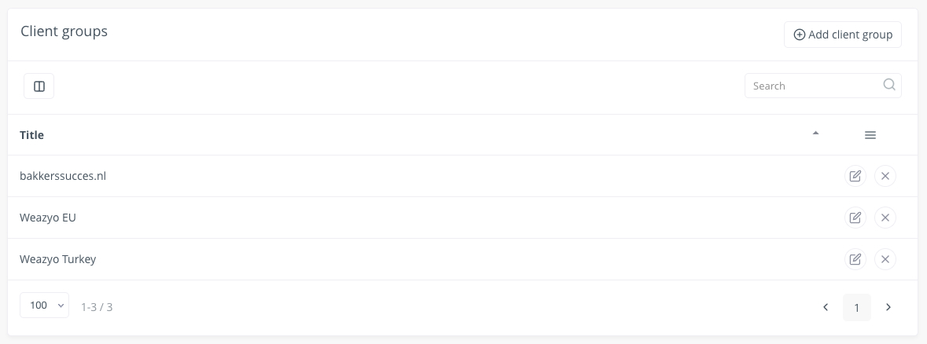927x344 pixels.
Task: Click the Title column header
Action: (32, 135)
